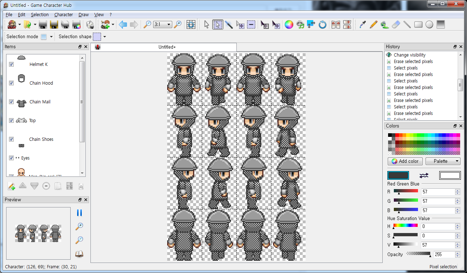Click the zoom in magnifier in toolbar
The image size is (467, 273).
coord(178,24)
